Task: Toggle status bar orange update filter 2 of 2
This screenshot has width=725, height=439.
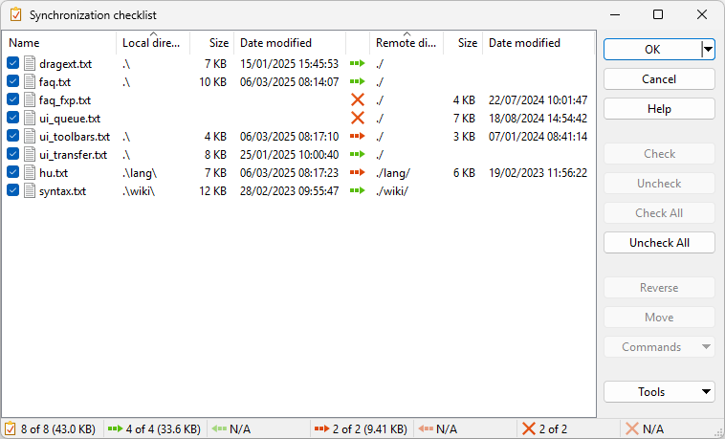Action: coord(360,429)
